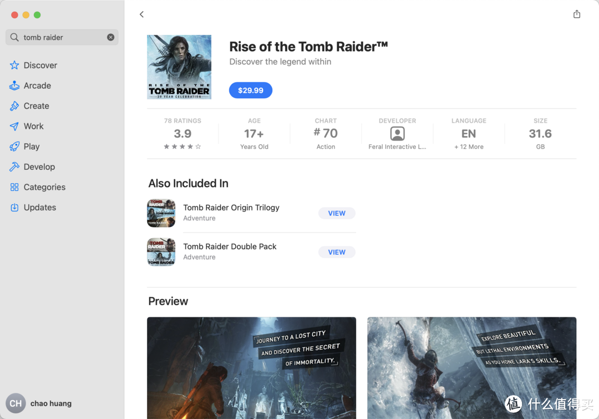Buy the game for $29.99
This screenshot has height=419, width=599.
(x=251, y=90)
